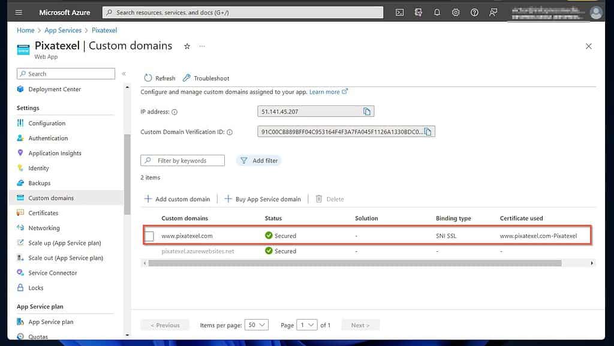Copy the IP address value
614x346 pixels.
click(x=367, y=112)
